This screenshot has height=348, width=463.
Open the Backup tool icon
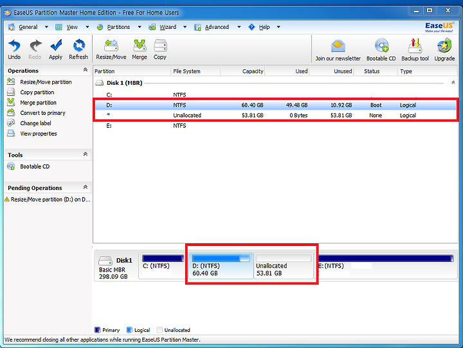pyautogui.click(x=415, y=46)
